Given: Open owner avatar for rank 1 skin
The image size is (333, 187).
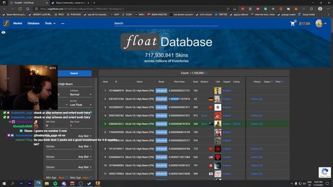Looking at the screenshot, I should pyautogui.click(x=217, y=90).
